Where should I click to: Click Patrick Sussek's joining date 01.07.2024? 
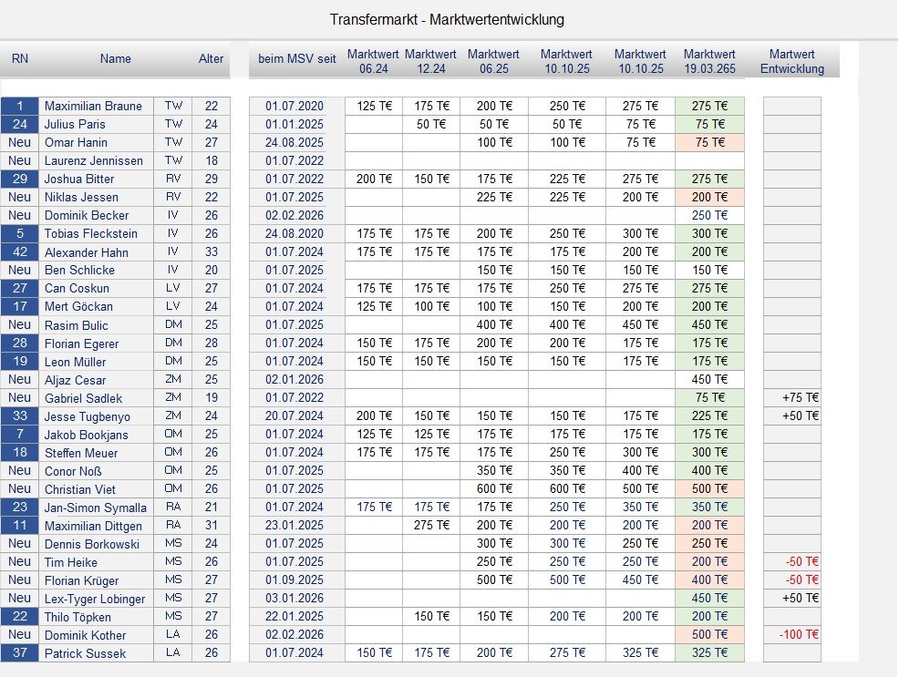(296, 653)
